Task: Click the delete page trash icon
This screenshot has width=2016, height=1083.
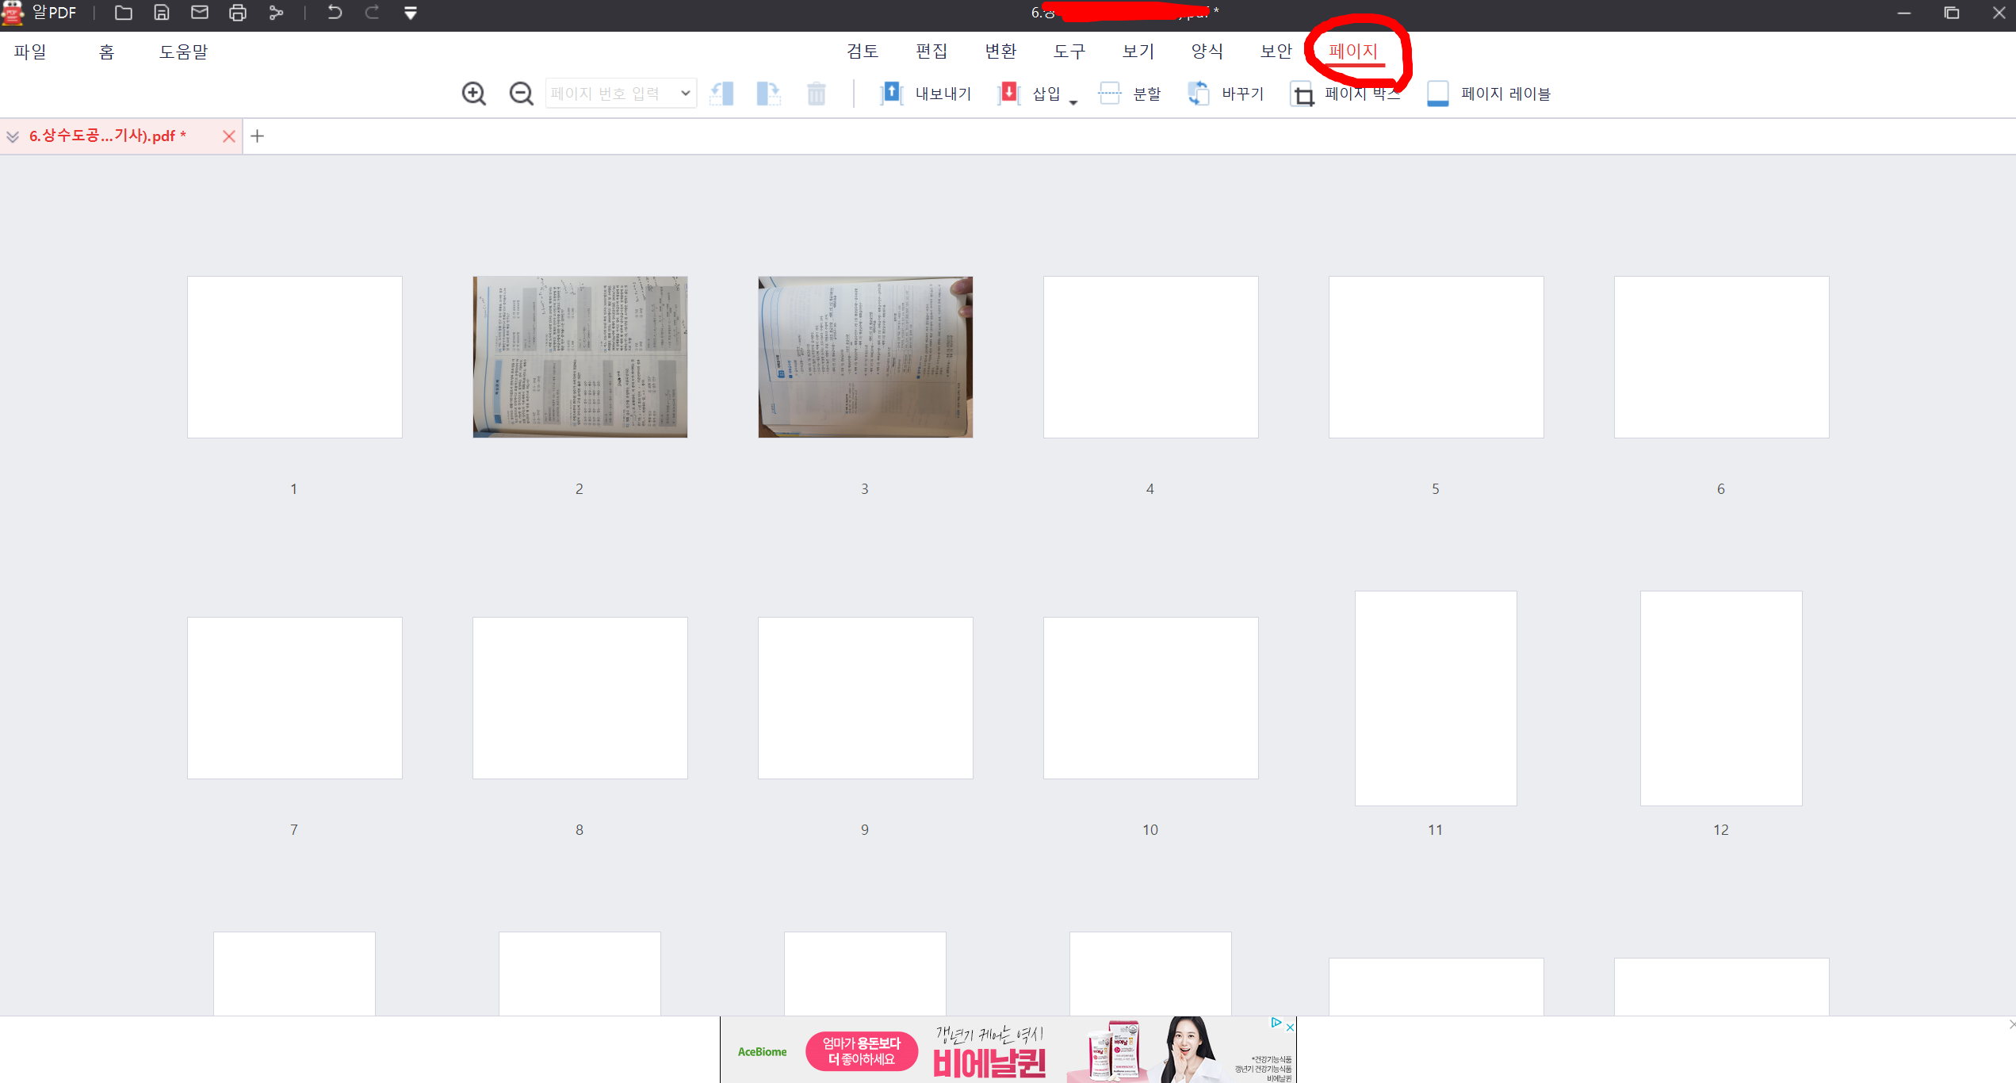Action: (817, 94)
